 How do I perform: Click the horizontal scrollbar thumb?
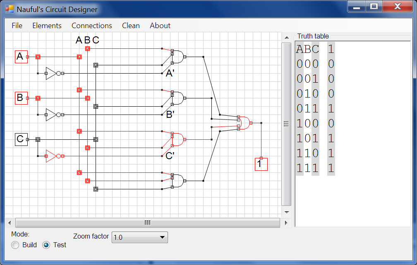pyautogui.click(x=148, y=223)
